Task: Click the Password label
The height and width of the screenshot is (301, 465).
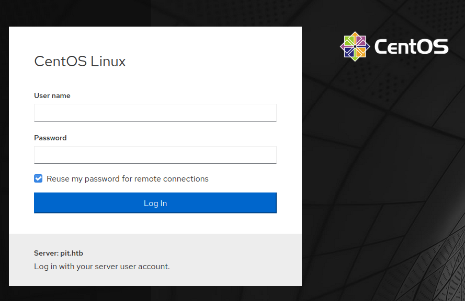Action: click(50, 138)
